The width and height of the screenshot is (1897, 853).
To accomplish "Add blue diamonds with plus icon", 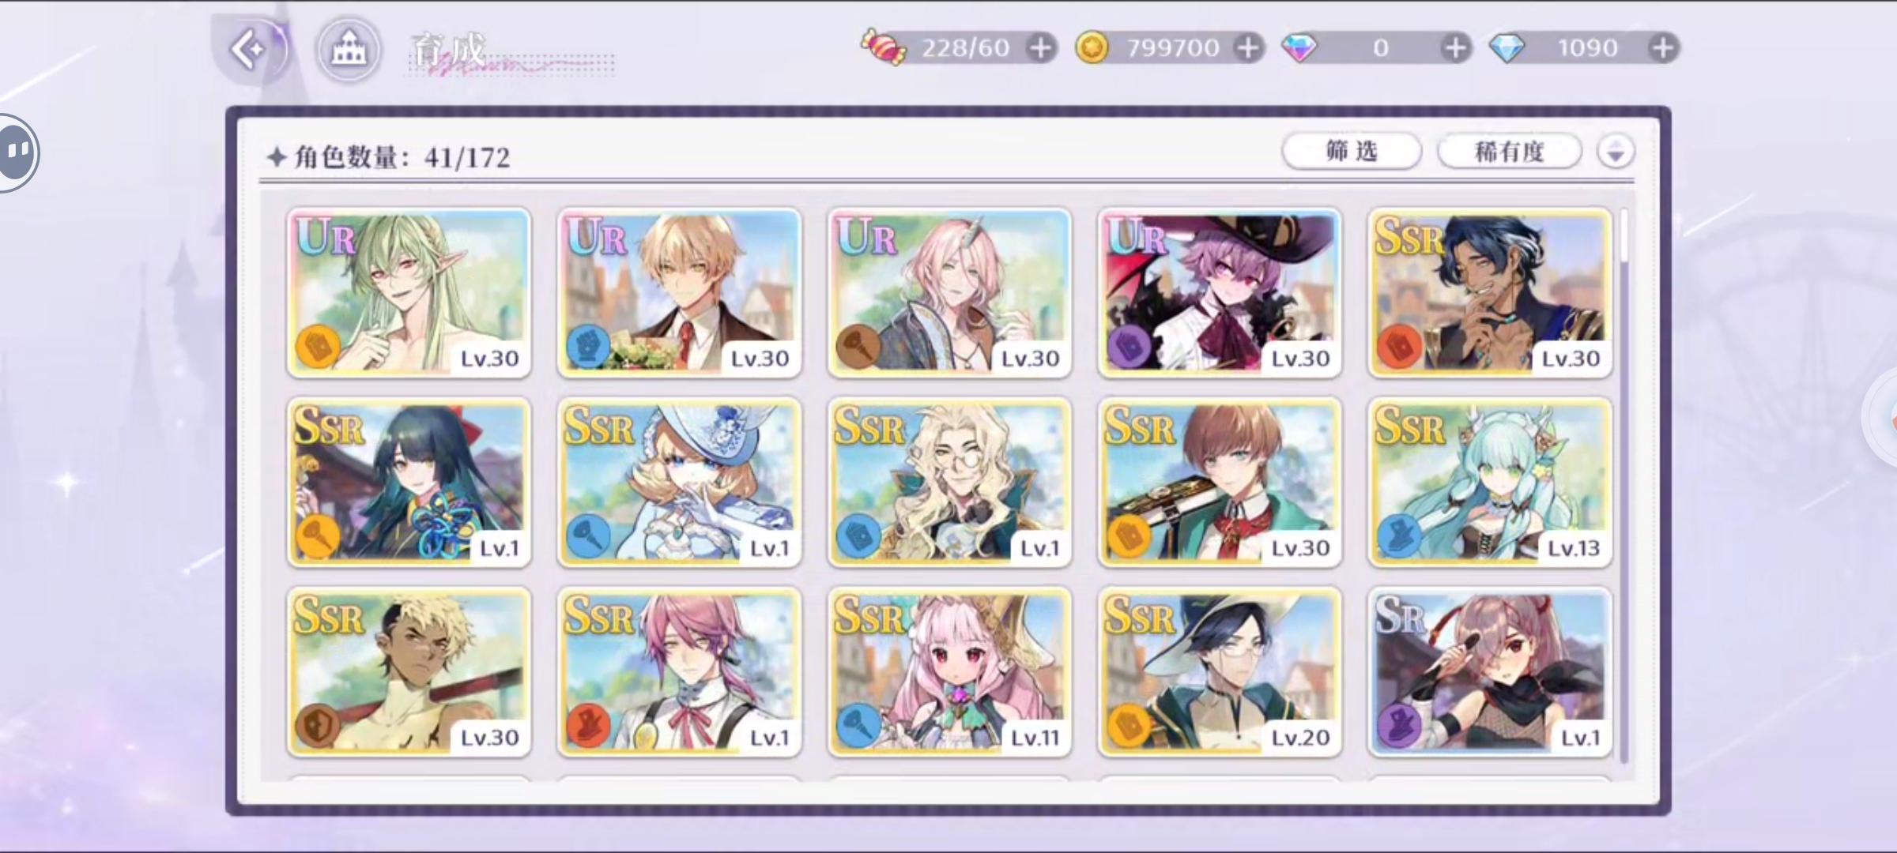I will [x=1663, y=48].
